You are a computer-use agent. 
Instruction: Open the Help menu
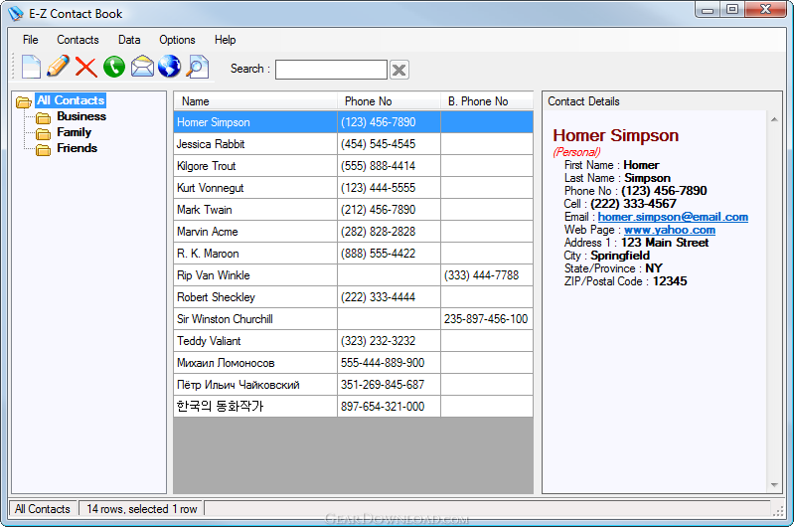click(x=225, y=40)
